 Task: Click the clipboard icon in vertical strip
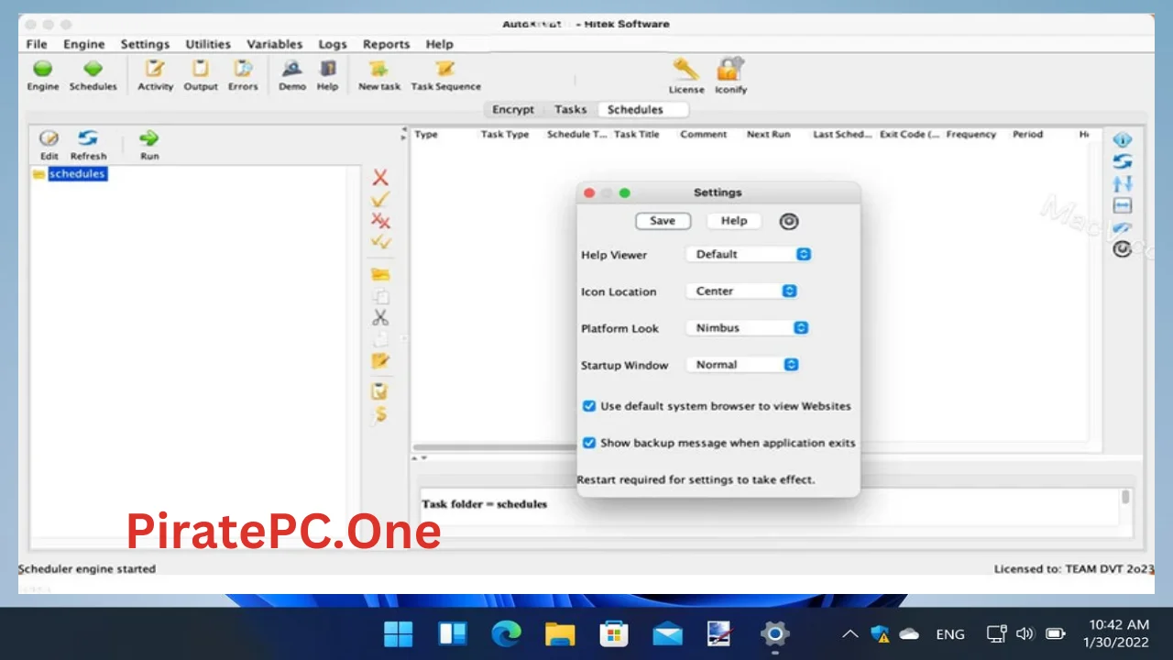(380, 391)
